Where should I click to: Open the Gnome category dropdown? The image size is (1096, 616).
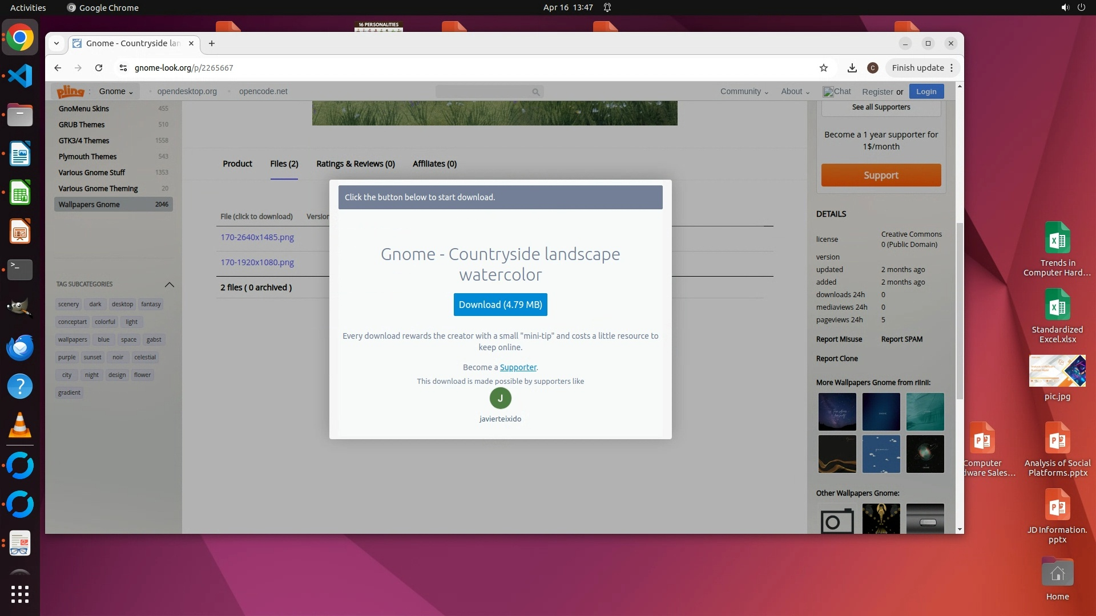click(x=116, y=91)
